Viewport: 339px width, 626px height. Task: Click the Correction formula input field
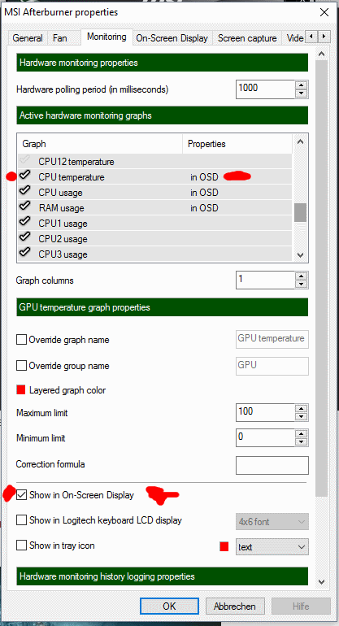tap(272, 465)
